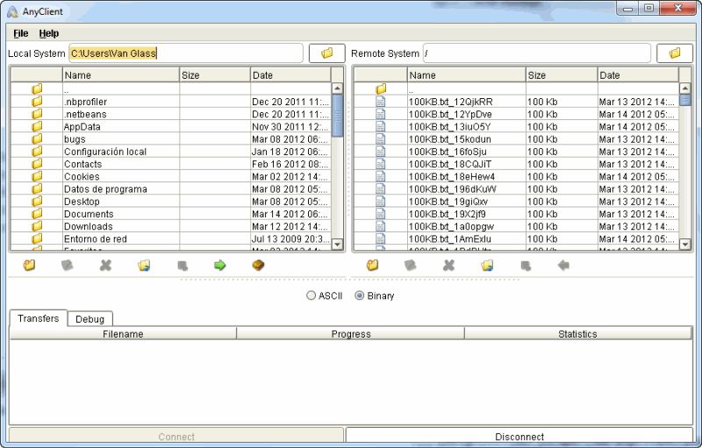
Task: Click the grey download arrow under remote pane
Action: [563, 265]
